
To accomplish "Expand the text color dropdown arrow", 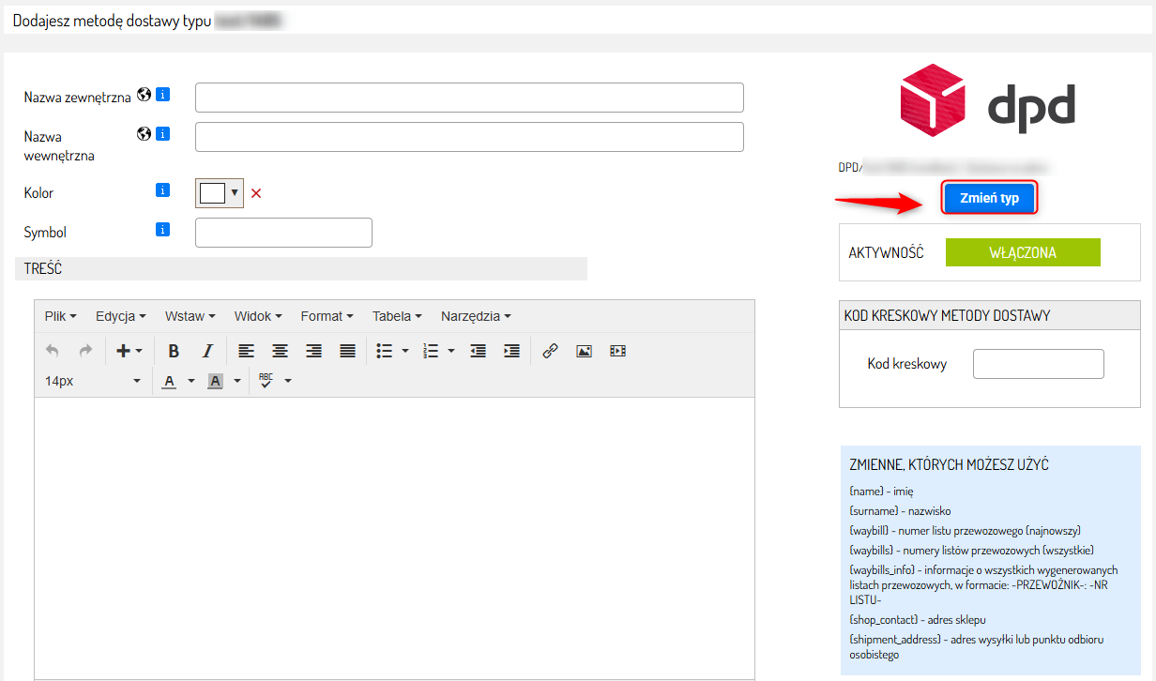I will (x=191, y=381).
